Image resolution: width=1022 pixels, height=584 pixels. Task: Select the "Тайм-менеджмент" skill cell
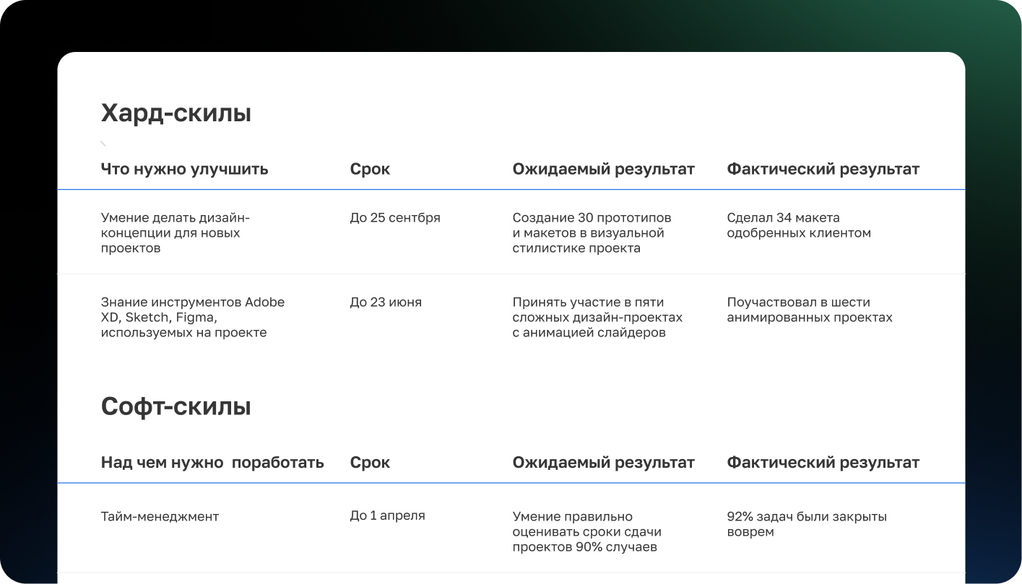[x=160, y=516]
